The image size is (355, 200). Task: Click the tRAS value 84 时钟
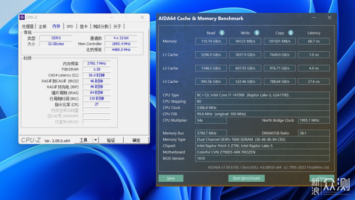[x=97, y=93]
